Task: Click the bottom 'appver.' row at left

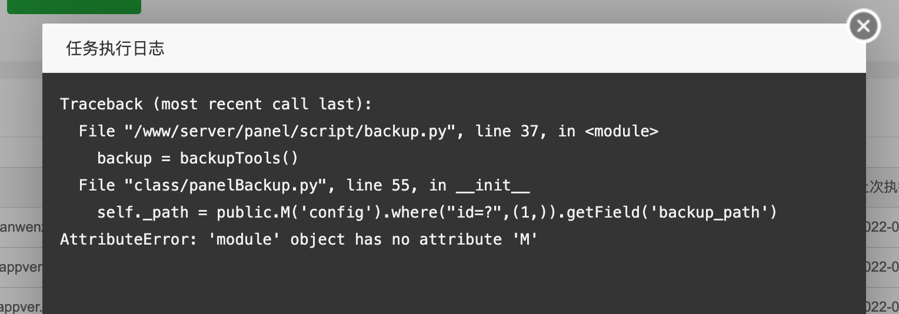Action: coord(21,307)
